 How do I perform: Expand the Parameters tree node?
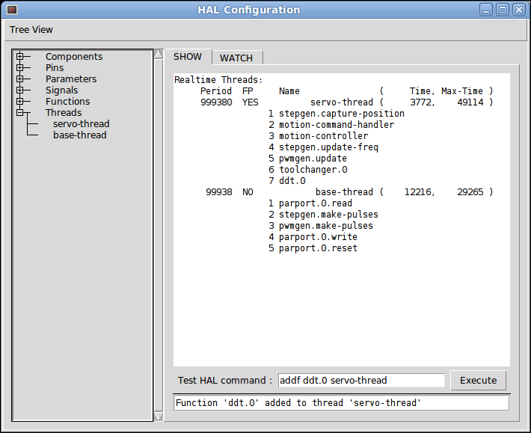19,79
